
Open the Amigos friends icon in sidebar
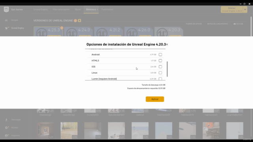point(6,20)
